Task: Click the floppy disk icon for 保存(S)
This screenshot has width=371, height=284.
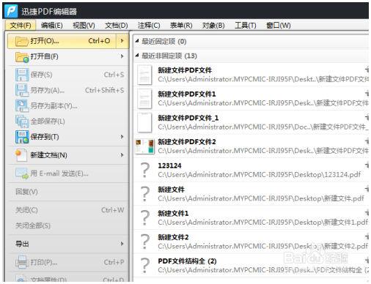Action: click(x=22, y=75)
